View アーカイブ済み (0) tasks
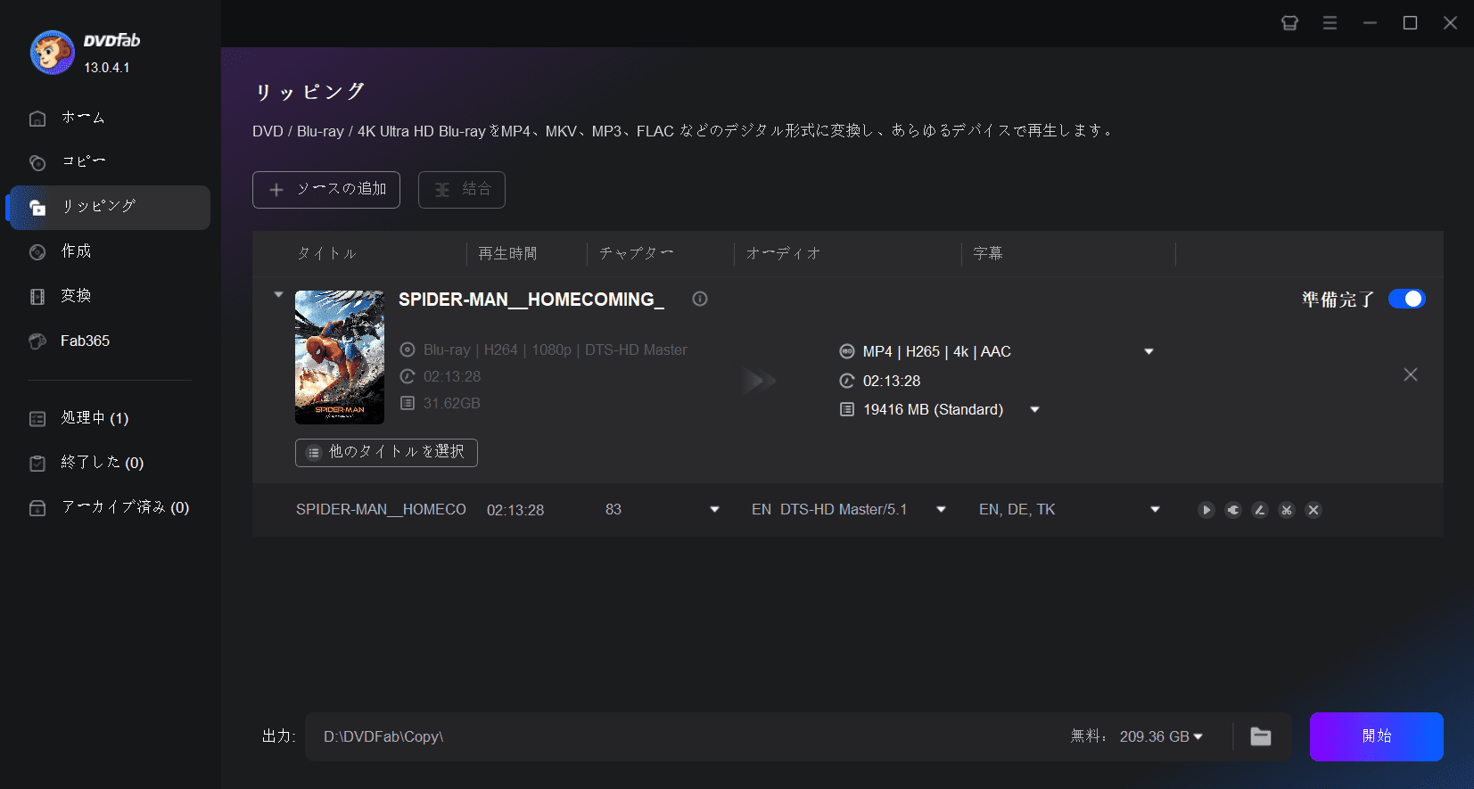This screenshot has height=789, width=1474. [110, 507]
